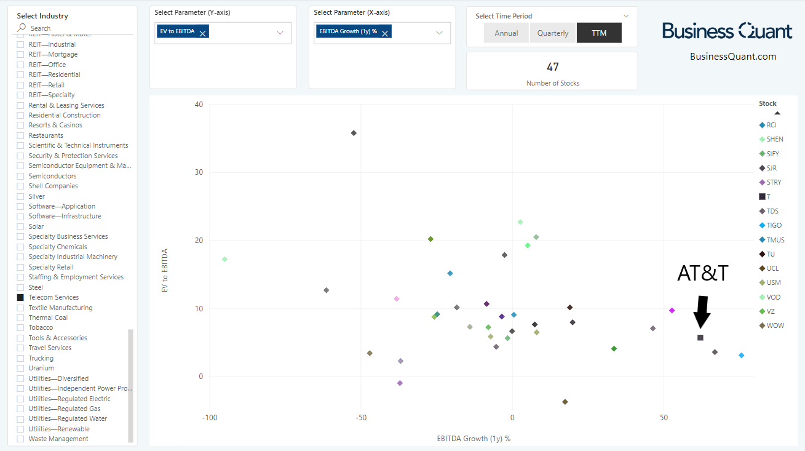Check the Steel industry checkbox
Viewport: 805px width, 451px height.
click(20, 287)
